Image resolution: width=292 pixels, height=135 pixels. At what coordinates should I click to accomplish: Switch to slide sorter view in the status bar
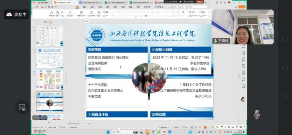196,127
